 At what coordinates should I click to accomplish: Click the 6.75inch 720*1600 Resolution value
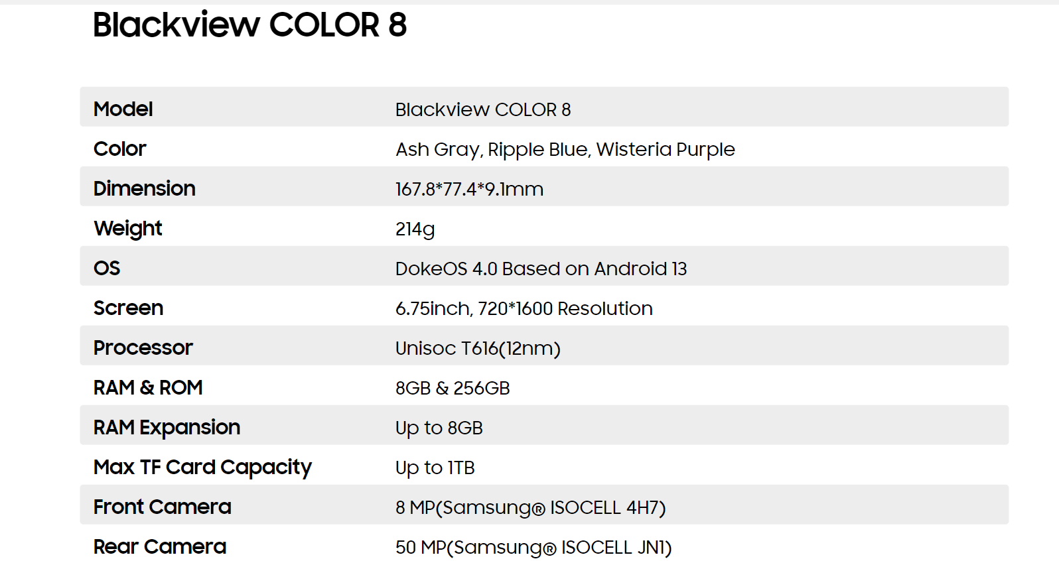pos(524,309)
